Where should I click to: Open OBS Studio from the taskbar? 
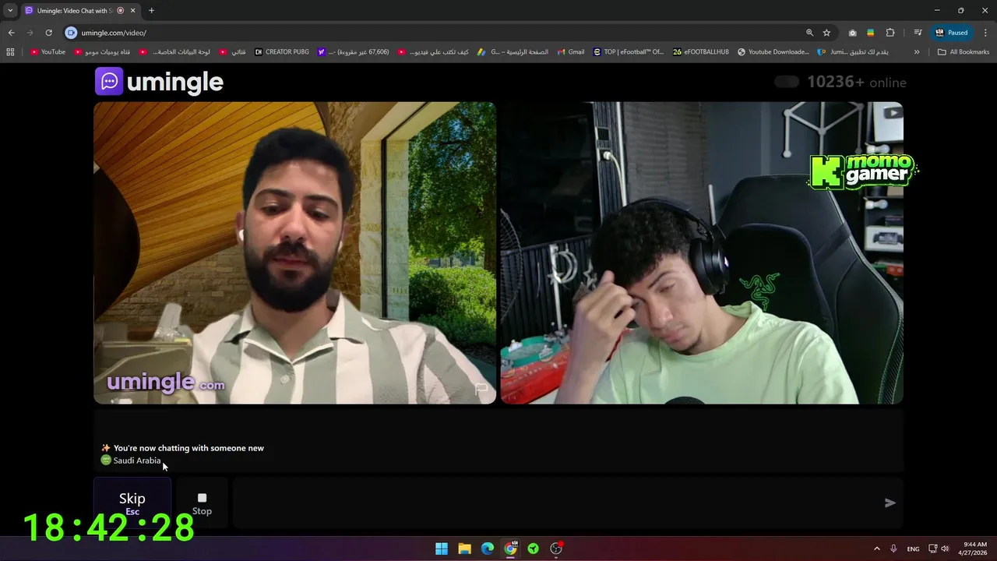(556, 549)
